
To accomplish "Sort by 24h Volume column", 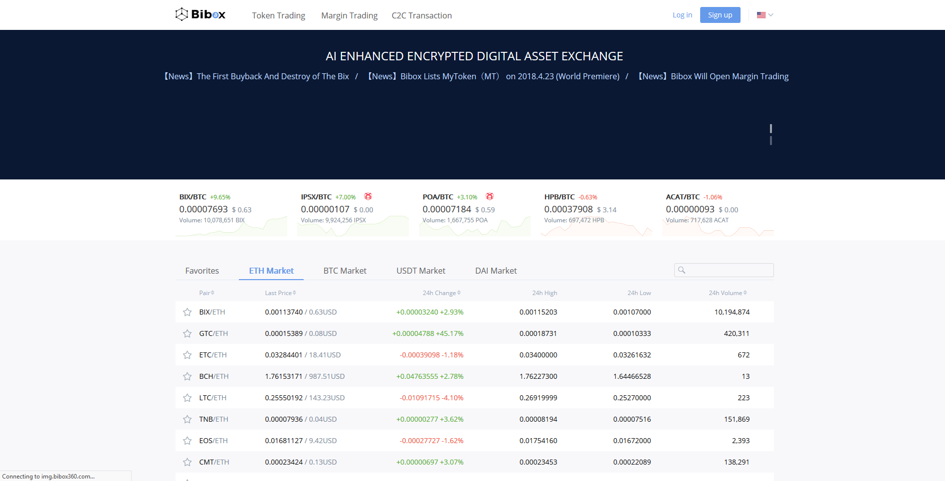I will pos(728,293).
